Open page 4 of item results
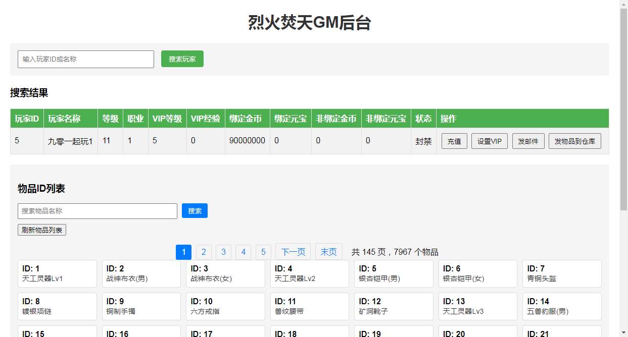This screenshot has width=628, height=337. (x=243, y=252)
